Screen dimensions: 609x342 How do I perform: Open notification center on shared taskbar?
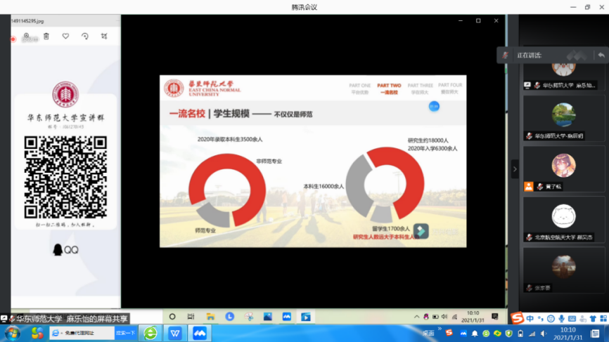click(495, 317)
